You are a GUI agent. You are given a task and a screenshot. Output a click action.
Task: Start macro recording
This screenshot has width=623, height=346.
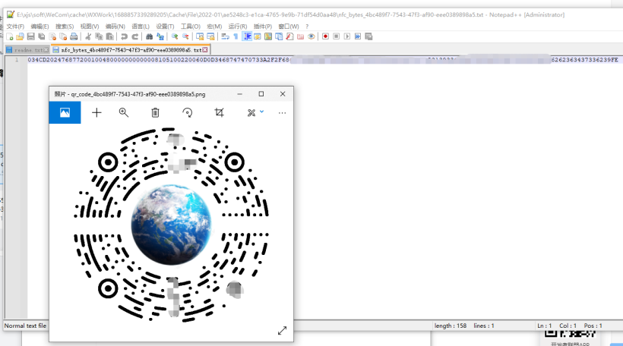click(x=325, y=36)
